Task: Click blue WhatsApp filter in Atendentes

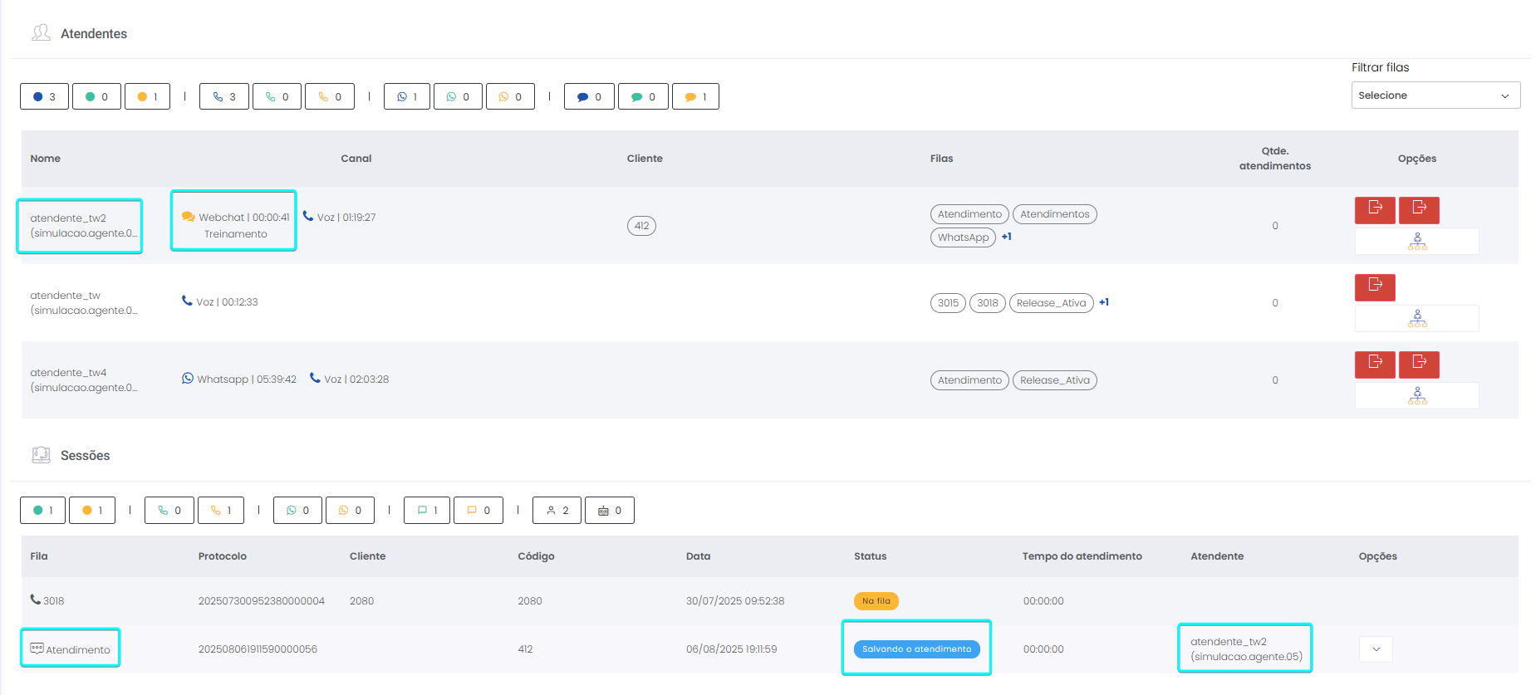Action: tap(407, 97)
